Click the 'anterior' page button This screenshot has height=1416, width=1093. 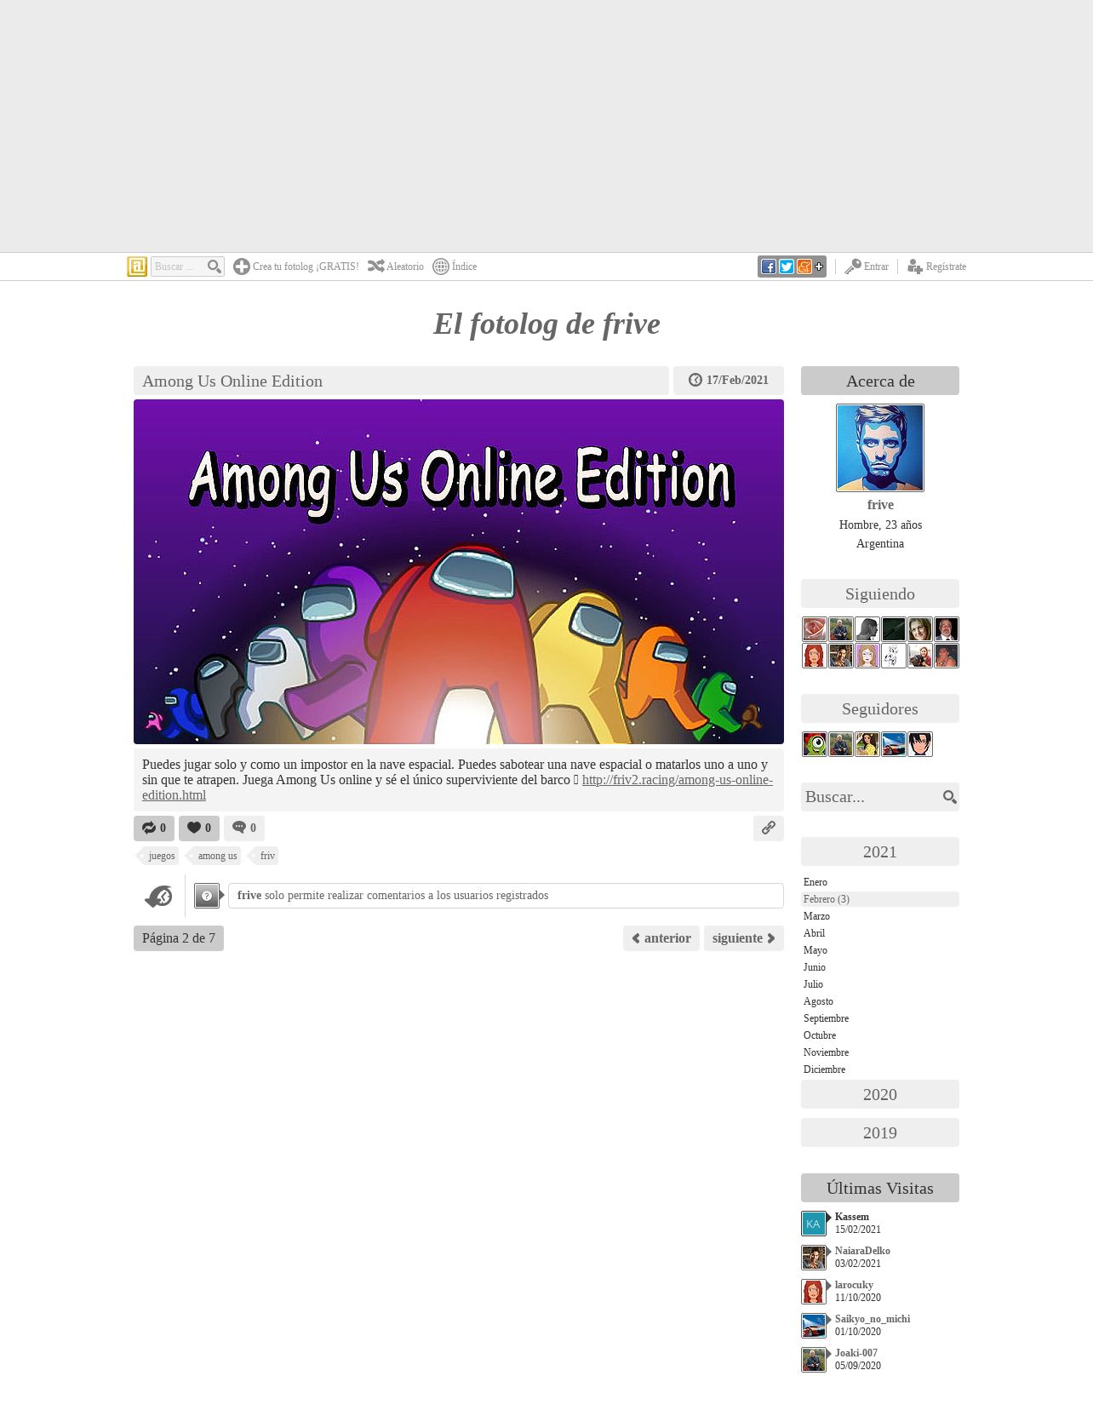pos(661,938)
